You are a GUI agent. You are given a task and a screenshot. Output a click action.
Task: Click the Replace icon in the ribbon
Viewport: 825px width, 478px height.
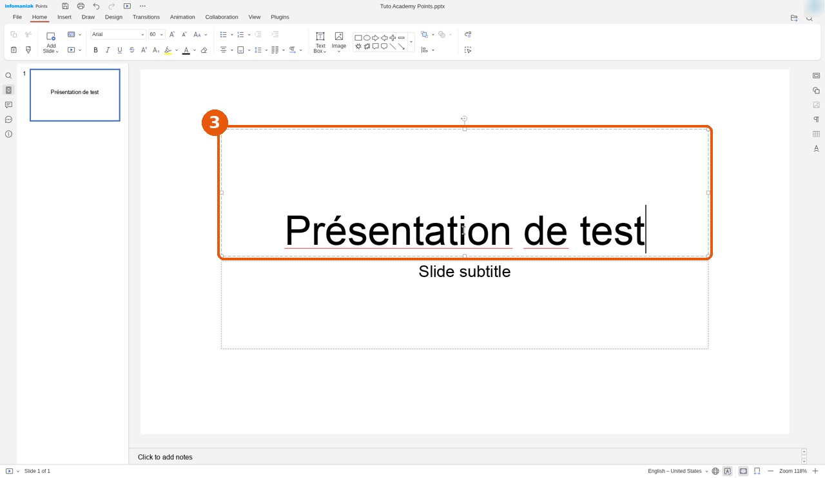pyautogui.click(x=468, y=34)
